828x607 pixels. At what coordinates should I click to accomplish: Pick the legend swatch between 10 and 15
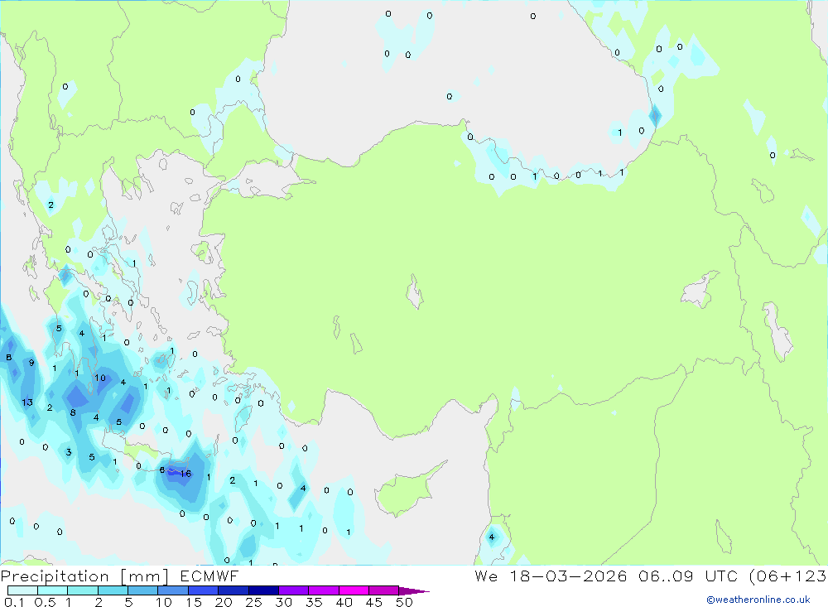tap(173, 590)
